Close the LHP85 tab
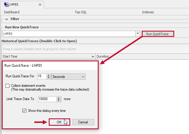 point(40,5)
